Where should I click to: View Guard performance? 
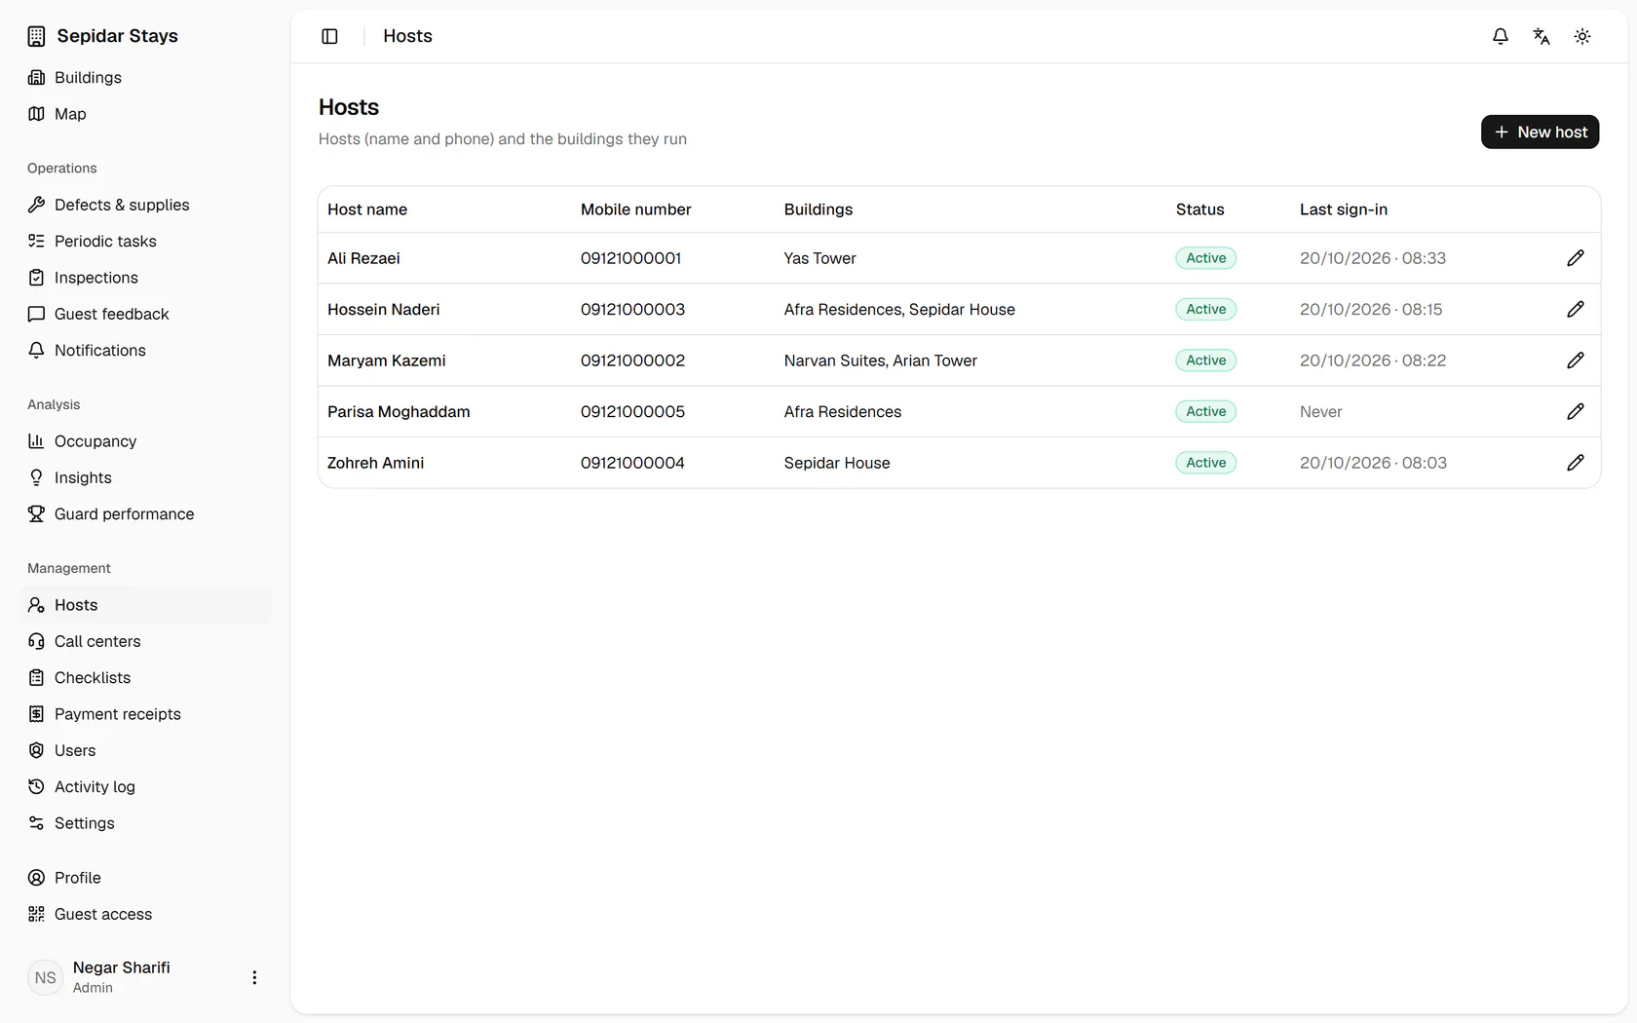[x=144, y=513]
